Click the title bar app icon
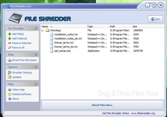Viewport: 167px width, 117px height. (9, 6)
